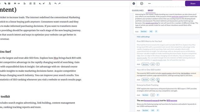The image size is (200, 112).
Task: Apply superscript formatting
Action: pyautogui.click(x=44, y=3)
